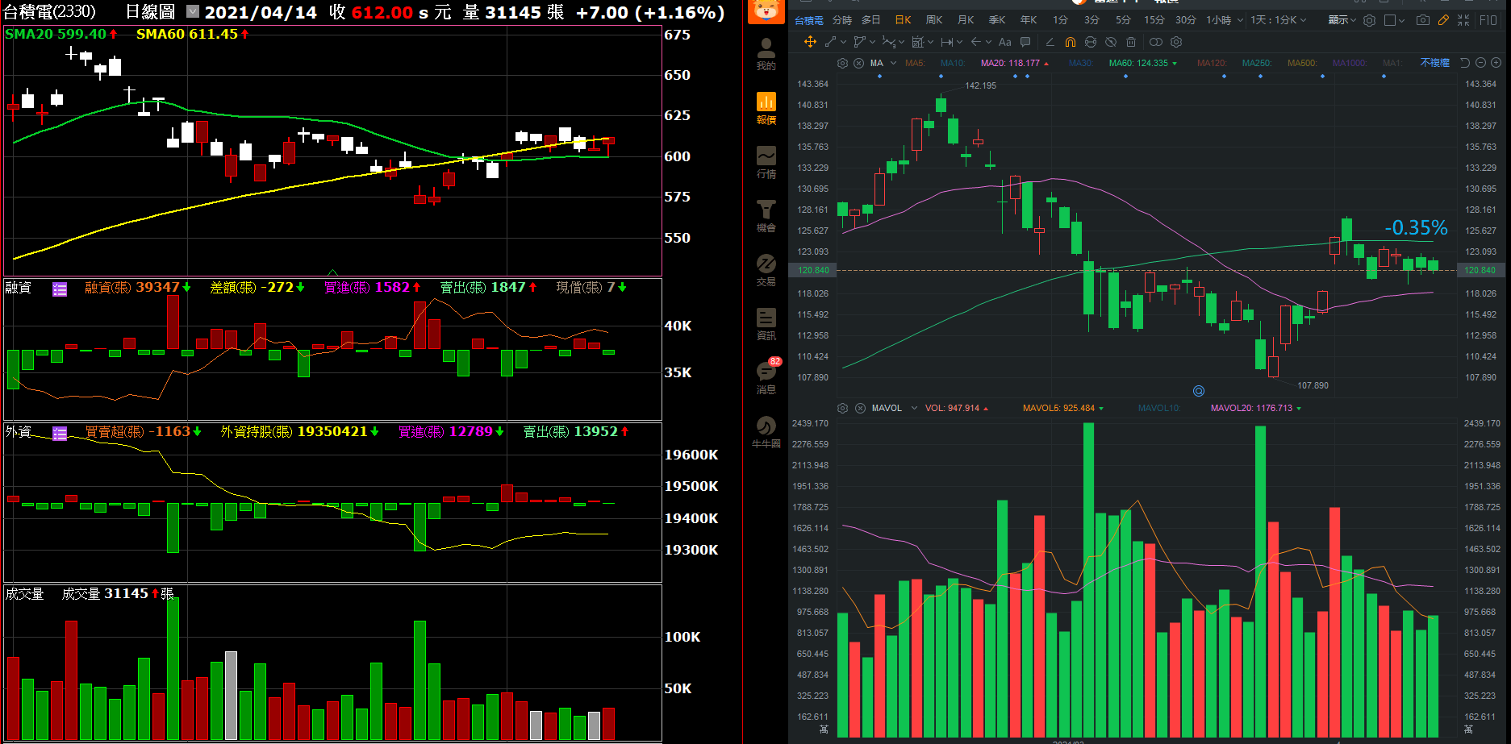This screenshot has height=744, width=1511.
Task: Open chart settings gear beside 顯示
Action: 1369,20
